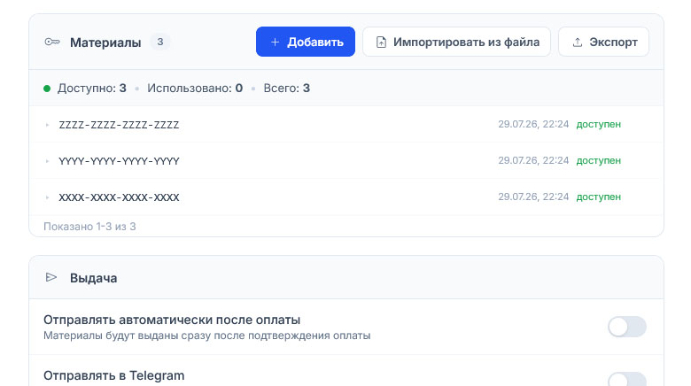Select the XXXX-XXXX-XXXX-XXXX key text
This screenshot has height=386, width=691.
[x=119, y=197]
